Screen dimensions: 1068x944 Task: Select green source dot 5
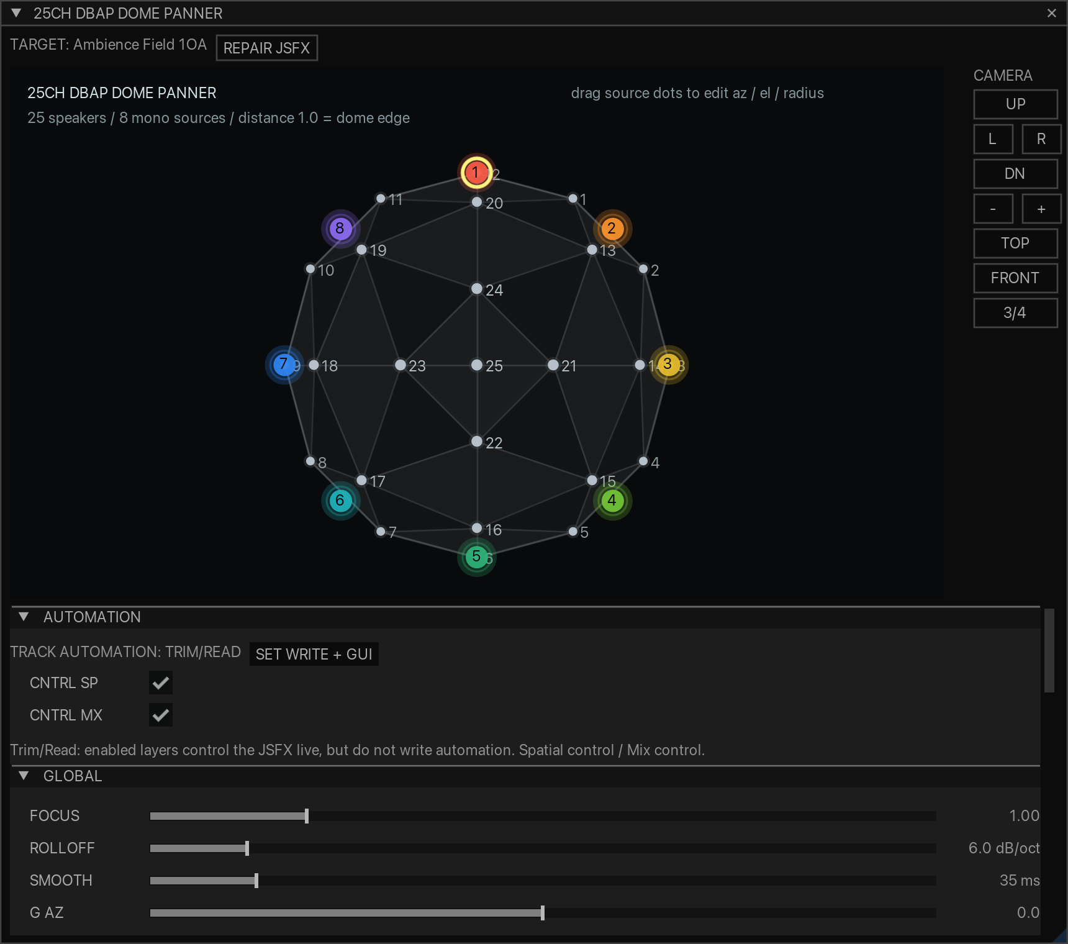coord(476,556)
